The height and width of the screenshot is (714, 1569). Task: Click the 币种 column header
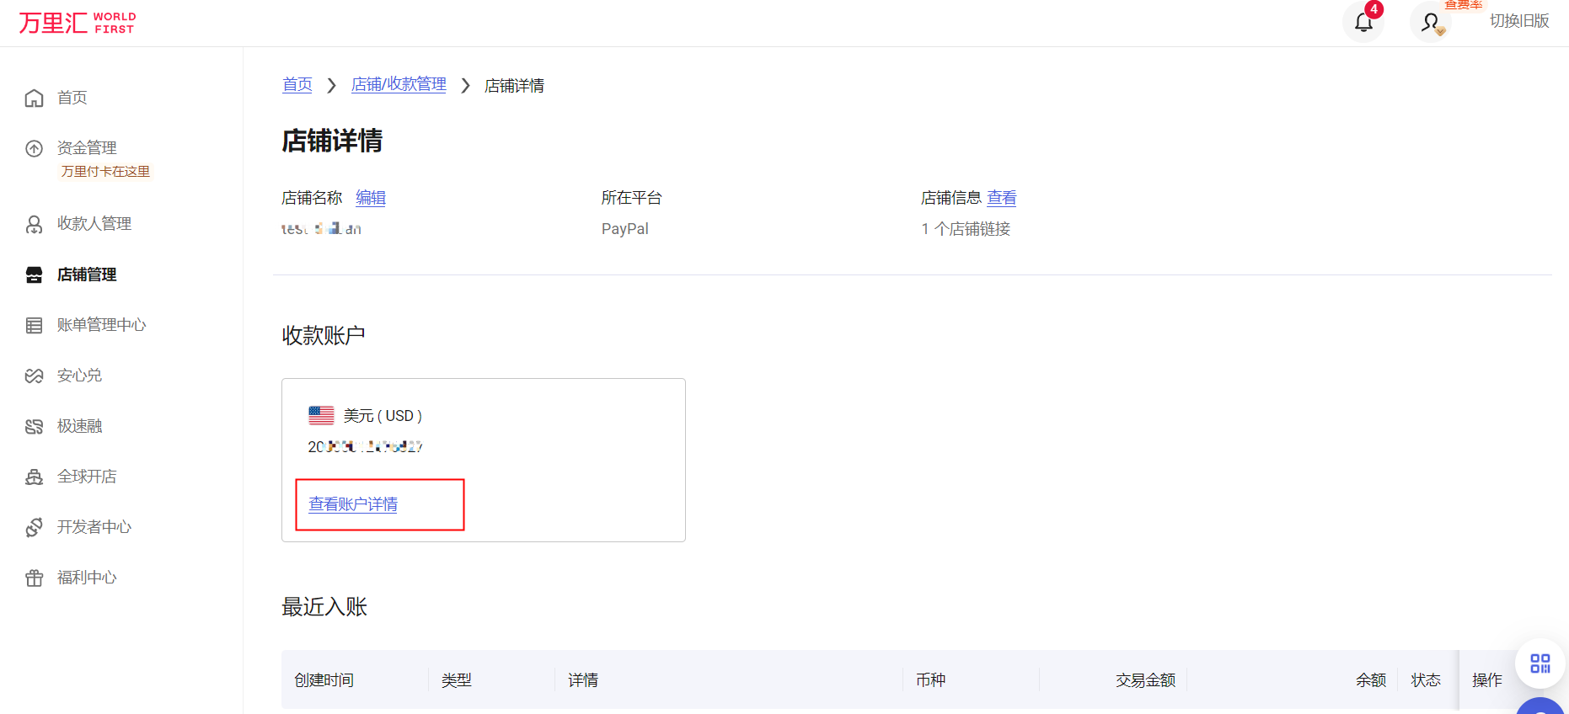[931, 680]
